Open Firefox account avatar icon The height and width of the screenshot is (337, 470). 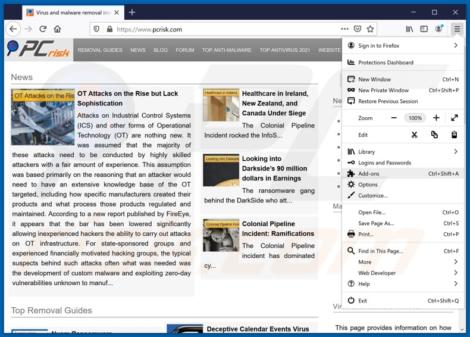(x=439, y=29)
